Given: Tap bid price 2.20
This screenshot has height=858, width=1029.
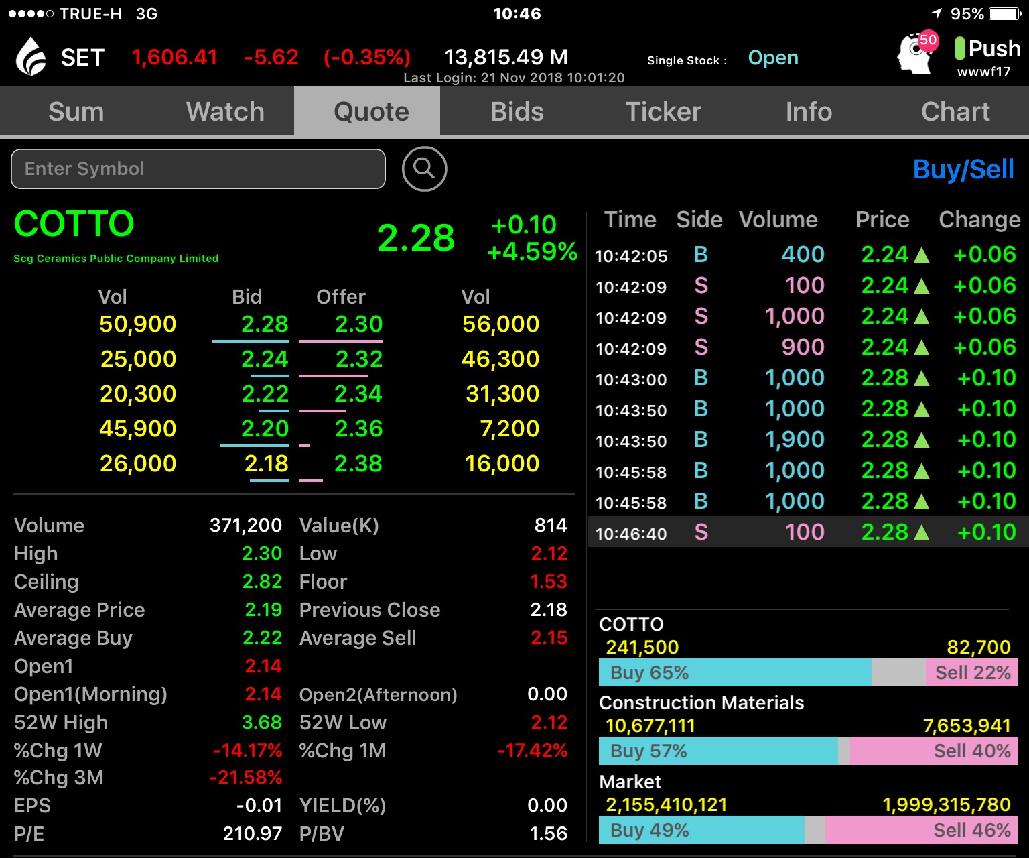Looking at the screenshot, I should 265,429.
